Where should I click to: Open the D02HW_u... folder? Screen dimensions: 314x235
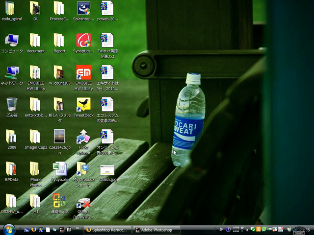pyautogui.click(x=11, y=201)
